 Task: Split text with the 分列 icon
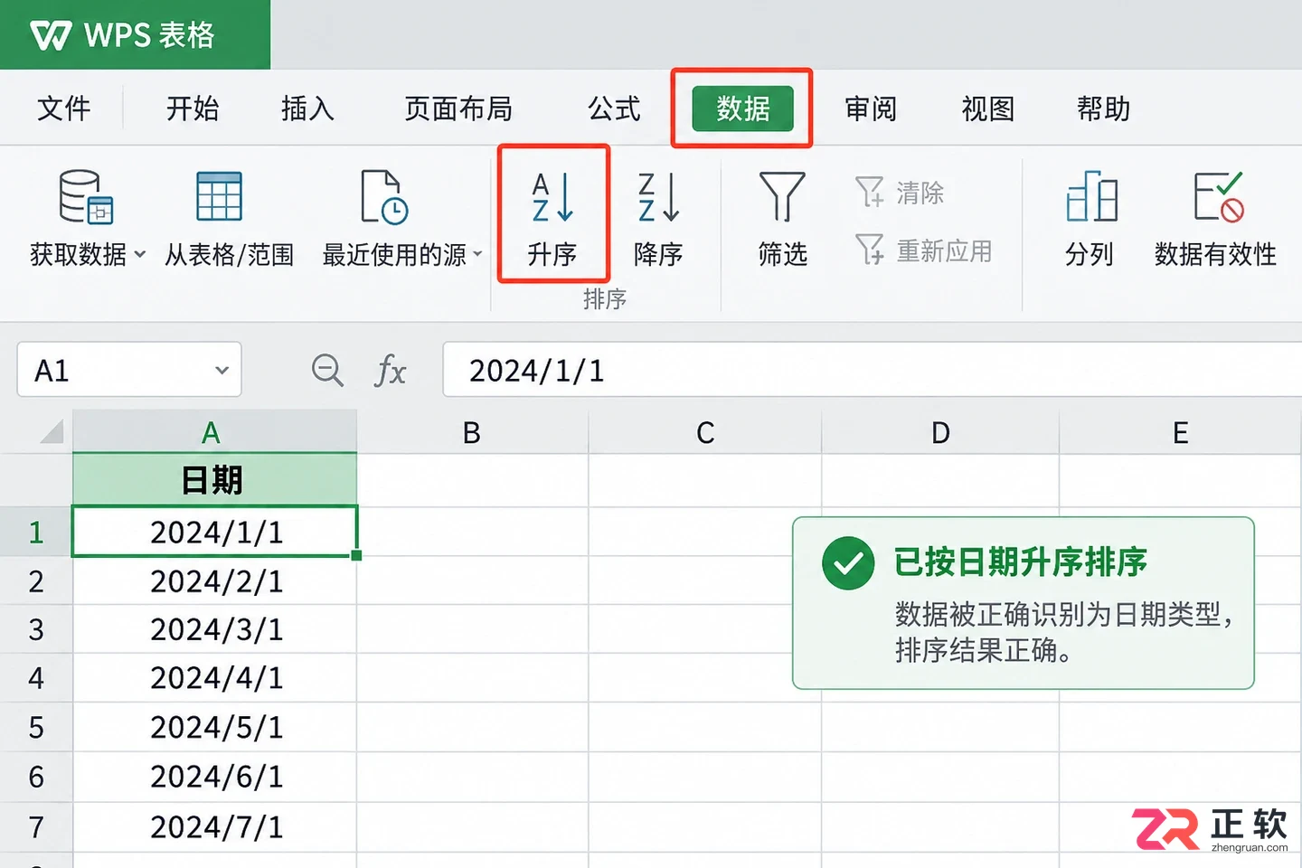click(1091, 196)
